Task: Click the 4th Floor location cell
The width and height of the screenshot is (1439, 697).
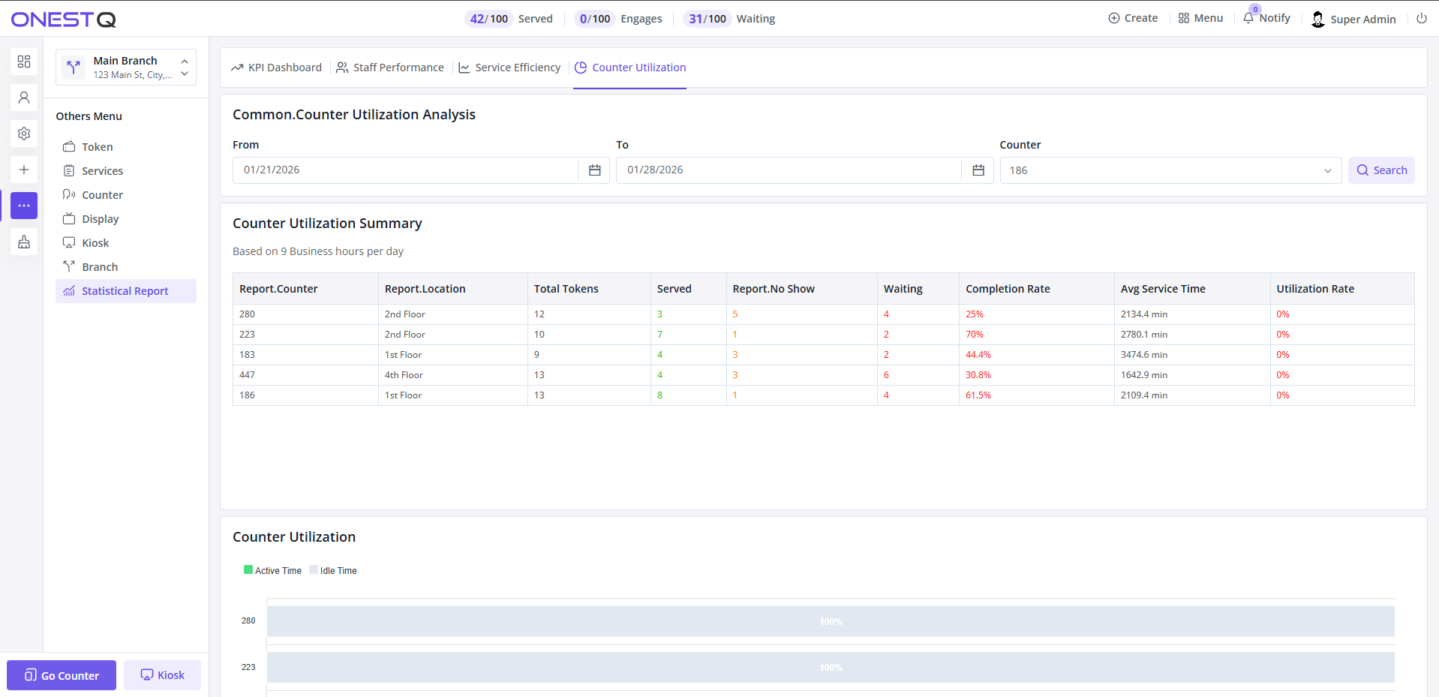Action: click(453, 375)
